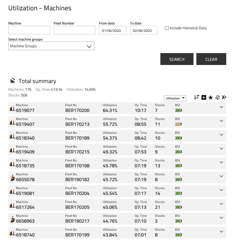The image size is (233, 240).
Task: Click the forklift icon for machine 6519077
Action: click(x=13, y=109)
